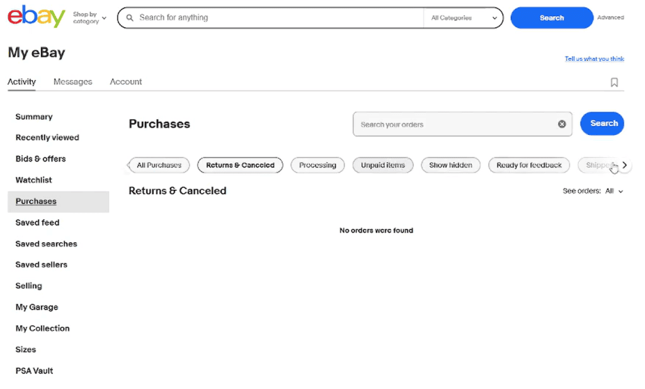The width and height of the screenshot is (645, 389).
Task: Open PSA Vault in the sidebar
Action: [x=35, y=371]
